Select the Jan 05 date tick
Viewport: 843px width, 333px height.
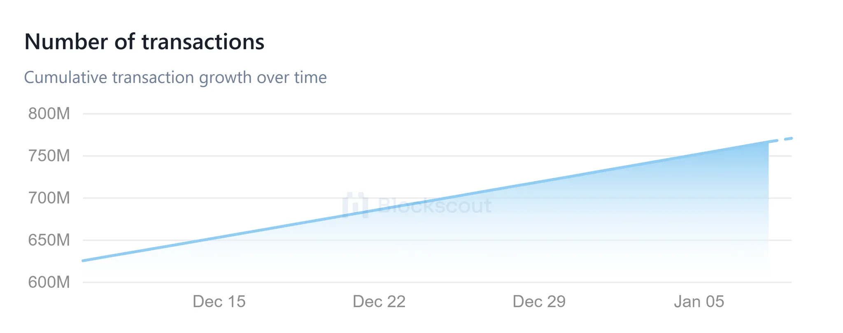pos(699,302)
